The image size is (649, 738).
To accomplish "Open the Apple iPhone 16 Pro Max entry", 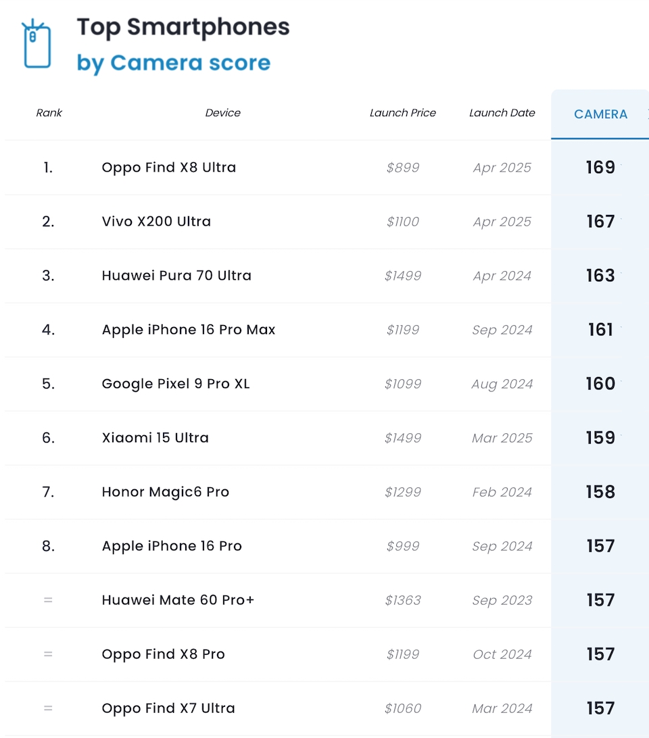I will tap(189, 330).
